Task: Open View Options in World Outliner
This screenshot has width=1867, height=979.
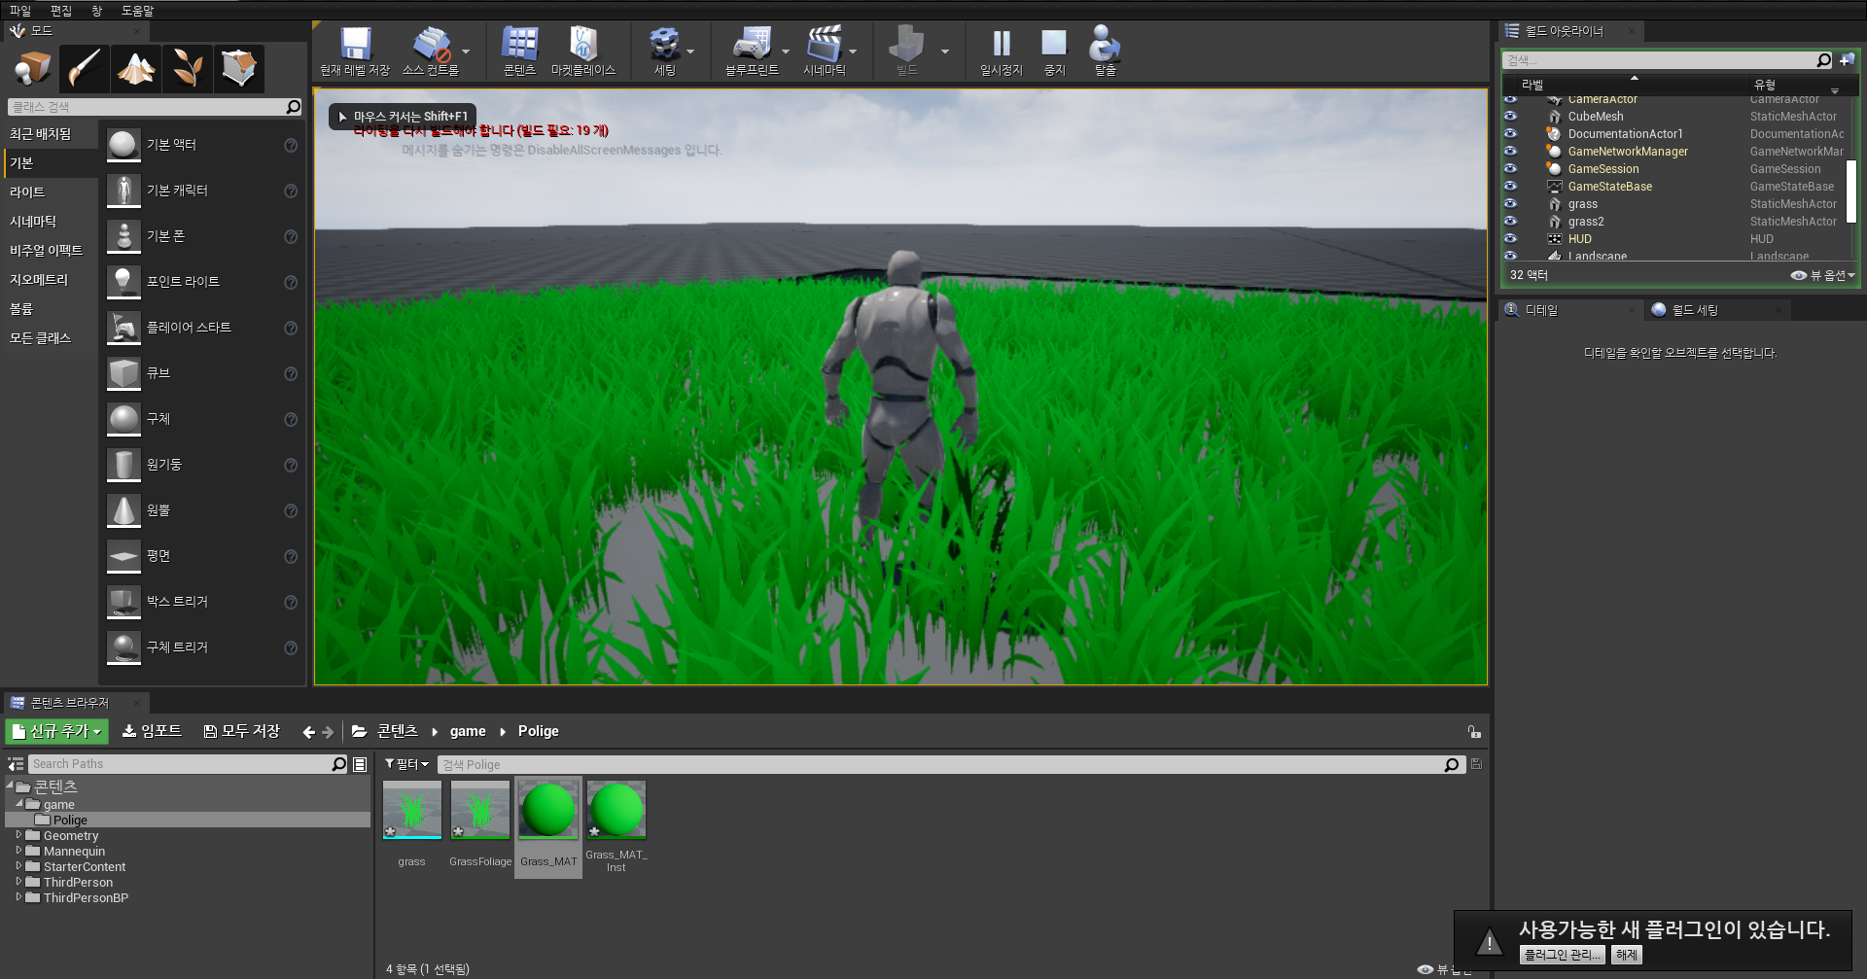Action: 1823,275
